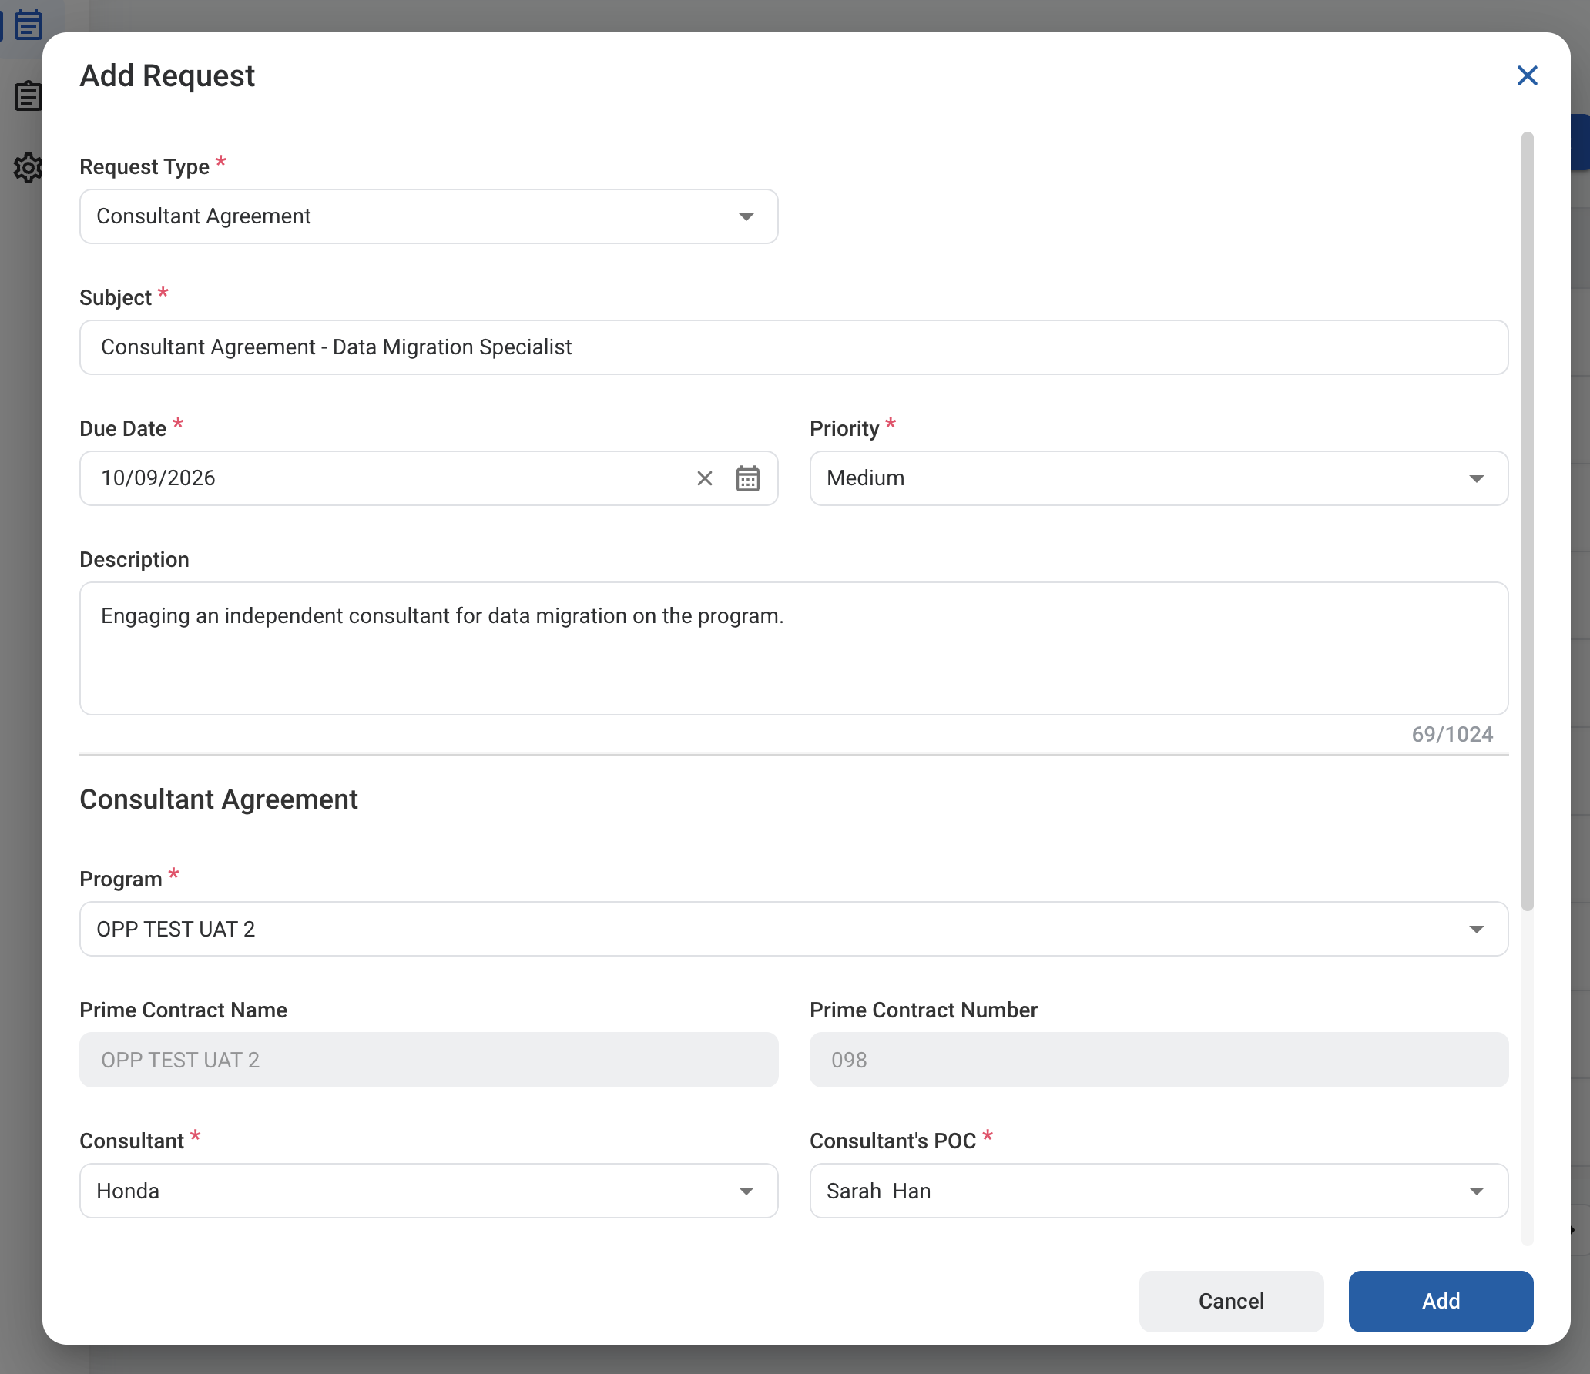1590x1374 pixels.
Task: Cancel the request form
Action: pyautogui.click(x=1231, y=1301)
